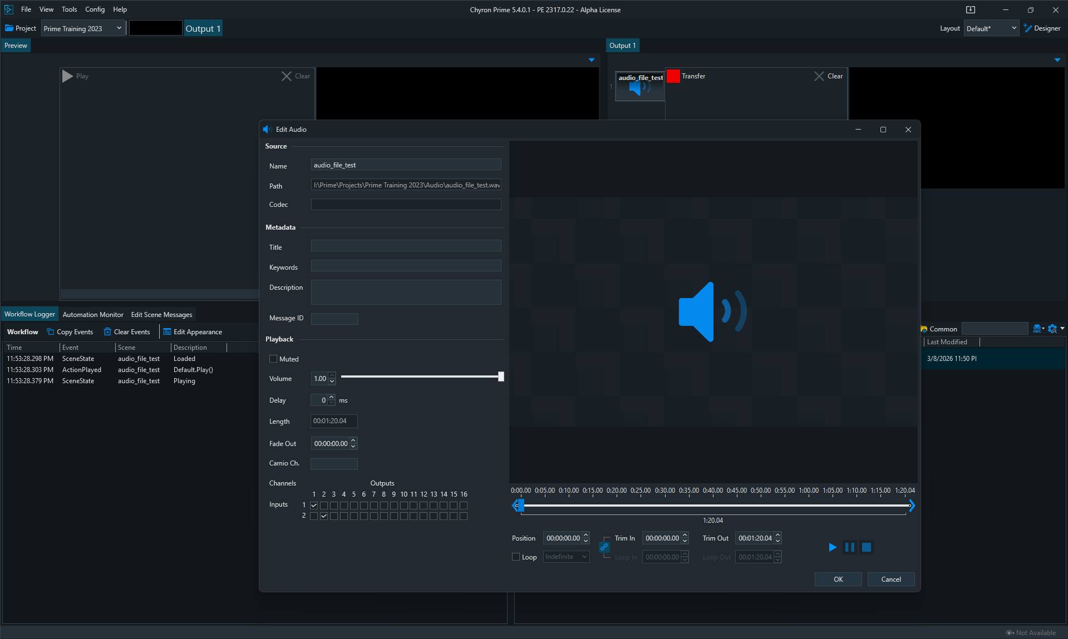The image size is (1068, 639).
Task: Click the gear search settings icon
Action: point(1052,329)
